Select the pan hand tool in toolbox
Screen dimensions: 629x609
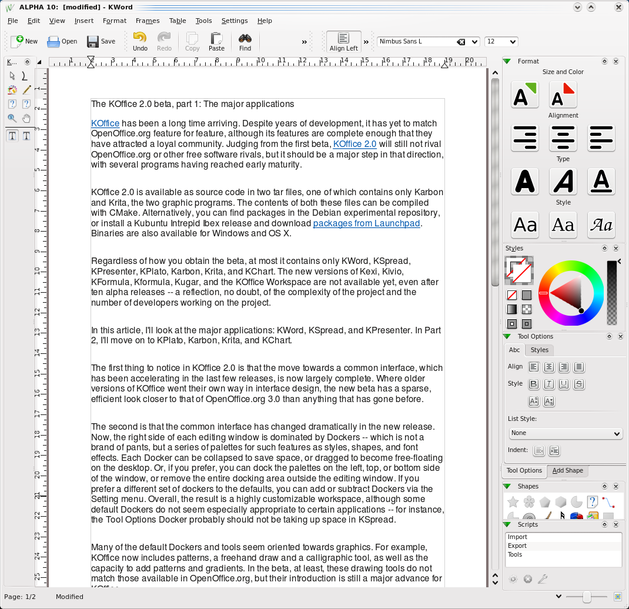pos(26,118)
